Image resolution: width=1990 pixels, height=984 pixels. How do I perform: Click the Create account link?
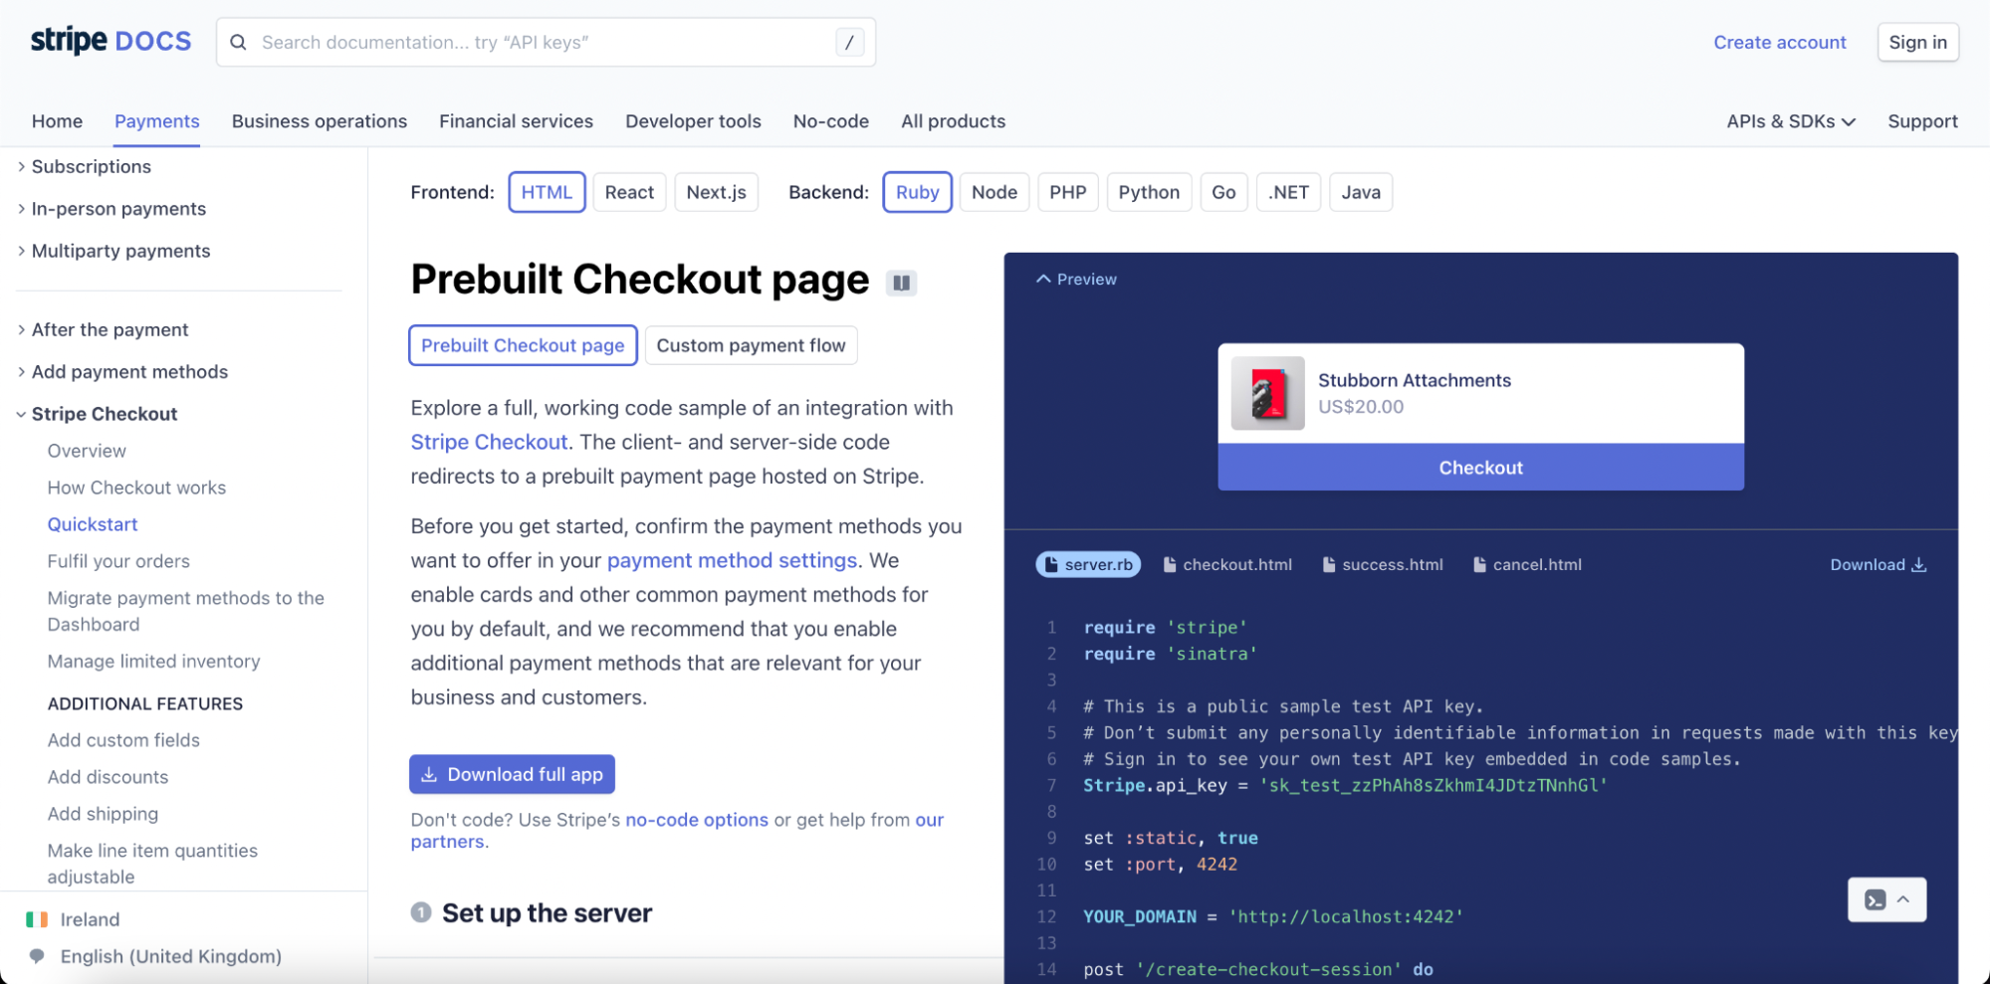[x=1779, y=42]
